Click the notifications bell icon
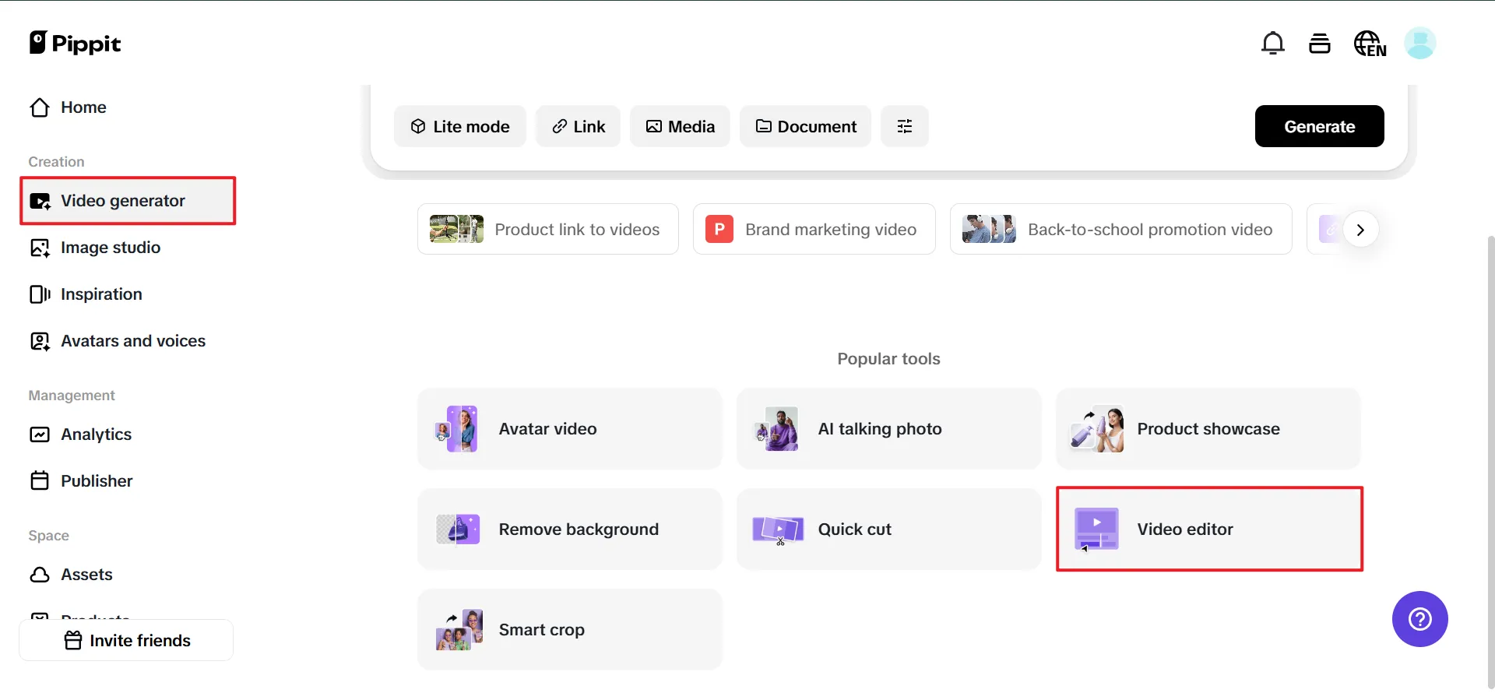 coord(1272,44)
